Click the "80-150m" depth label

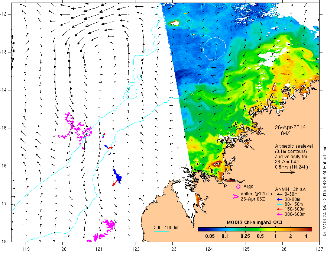pyautogui.click(x=294, y=204)
